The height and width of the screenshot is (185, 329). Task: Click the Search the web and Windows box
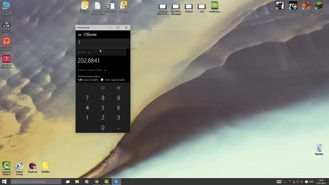click(35, 181)
